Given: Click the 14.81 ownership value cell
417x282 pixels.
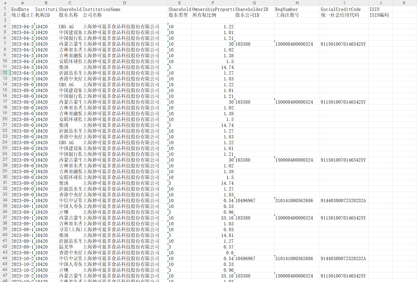Looking at the screenshot, I should [x=213, y=235].
